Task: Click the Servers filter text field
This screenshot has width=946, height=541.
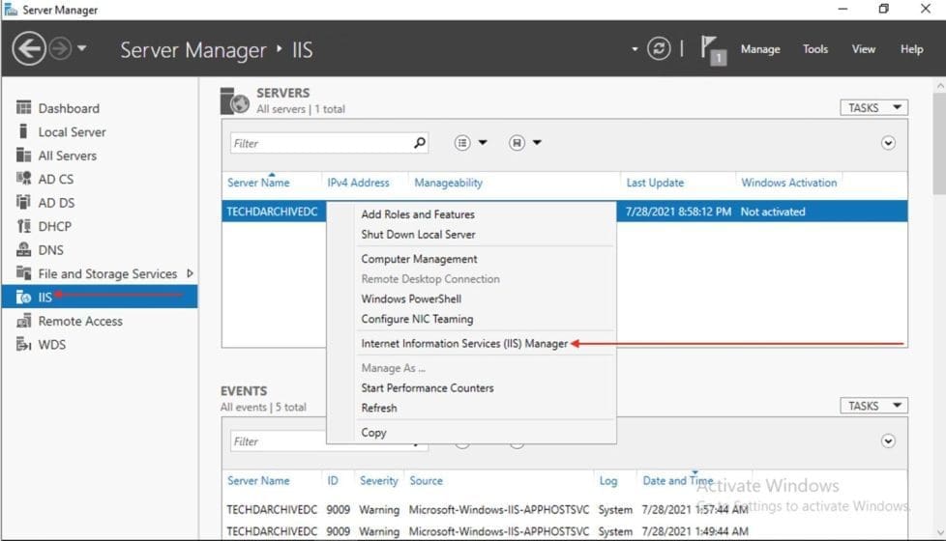Action: [x=319, y=143]
